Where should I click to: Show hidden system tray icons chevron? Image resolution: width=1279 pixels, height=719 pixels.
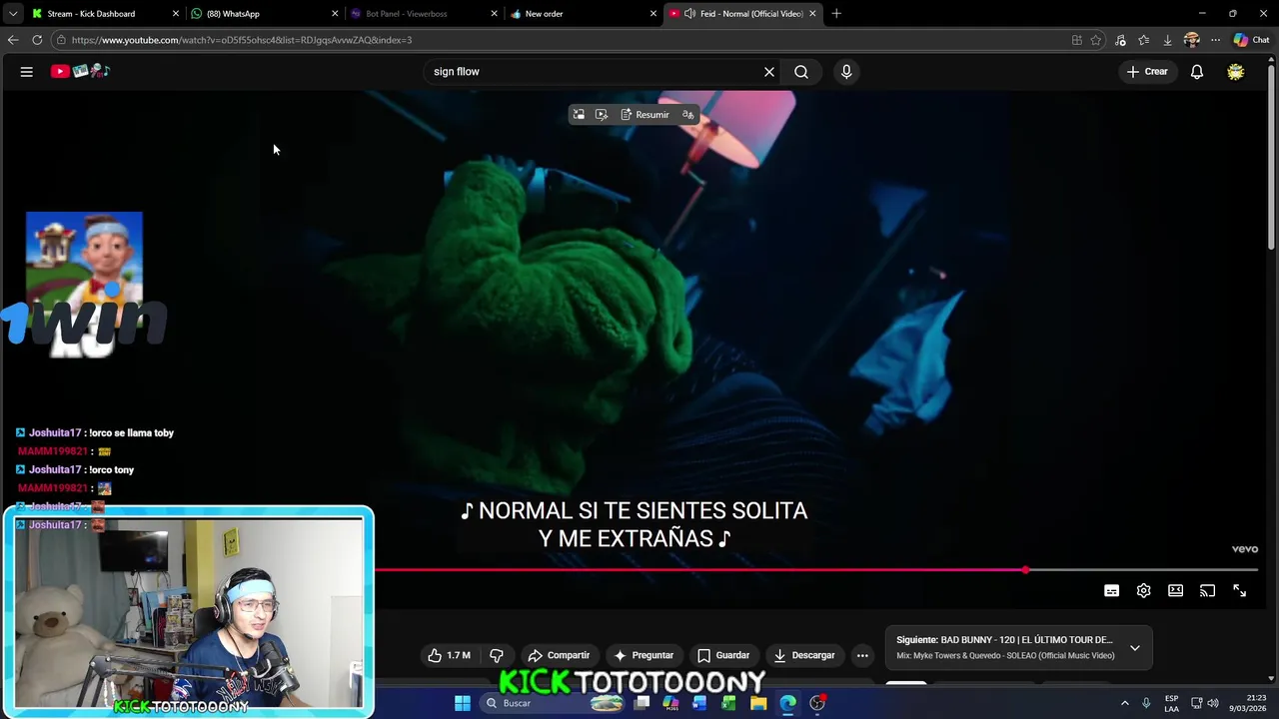tap(1124, 703)
